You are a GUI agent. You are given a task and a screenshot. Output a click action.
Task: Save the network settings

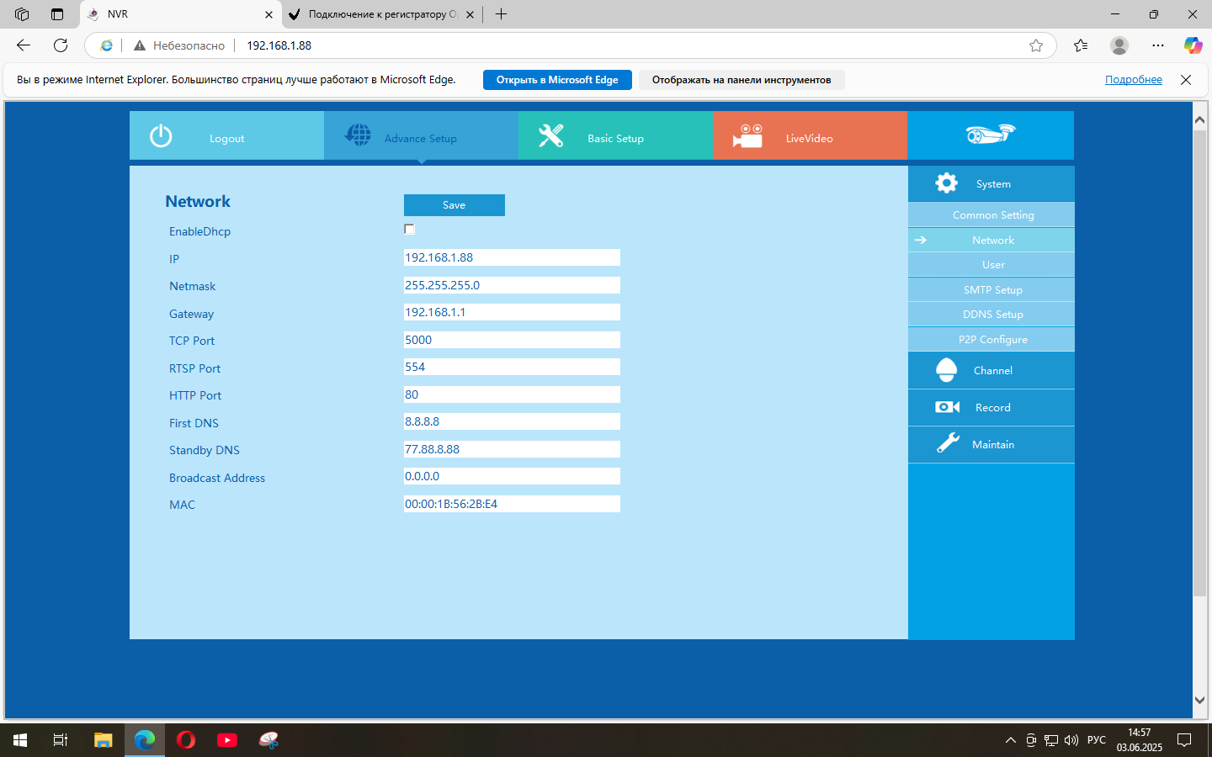pos(454,205)
